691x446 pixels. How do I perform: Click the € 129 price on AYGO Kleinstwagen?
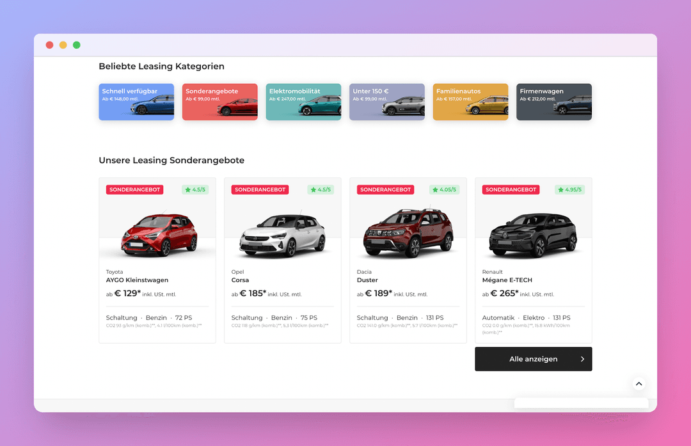coord(127,293)
